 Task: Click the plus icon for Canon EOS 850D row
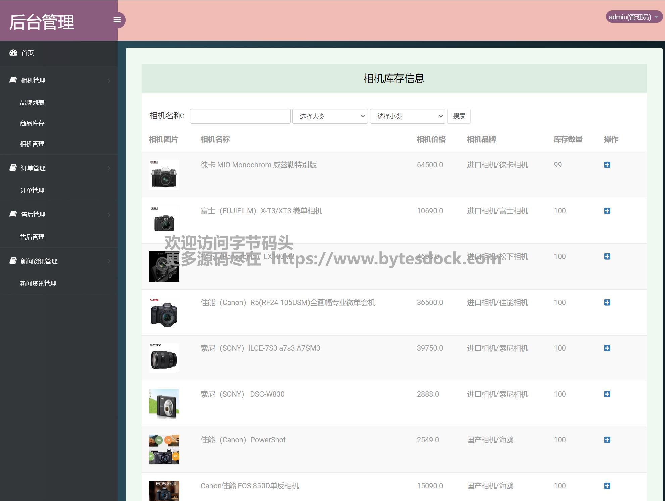coord(607,486)
